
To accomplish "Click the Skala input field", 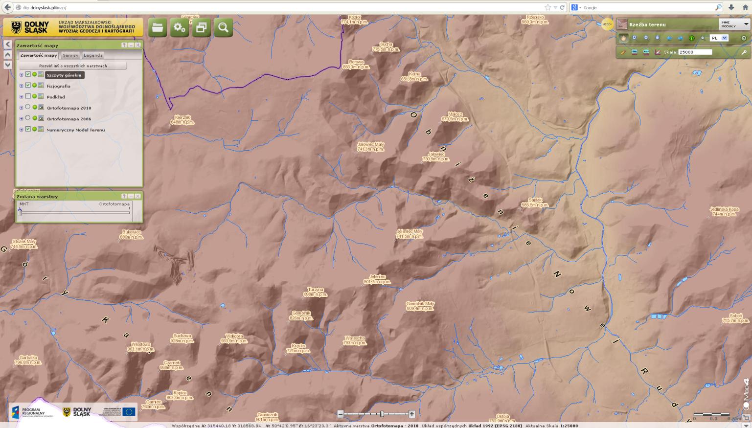I will click(695, 52).
